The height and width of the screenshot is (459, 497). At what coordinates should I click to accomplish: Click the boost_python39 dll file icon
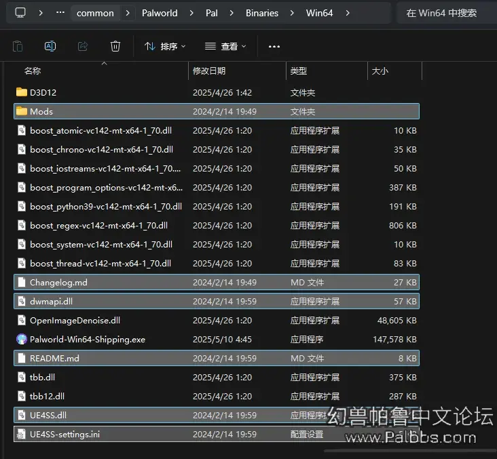click(x=22, y=206)
